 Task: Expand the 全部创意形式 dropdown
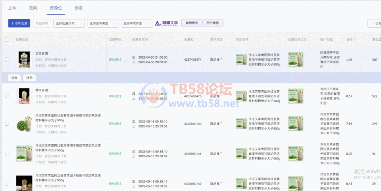pyautogui.click(x=69, y=23)
